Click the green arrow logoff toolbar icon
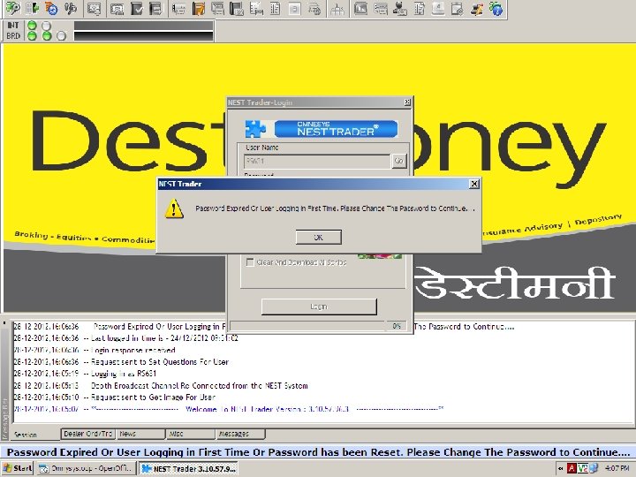The image size is (636, 477). point(32,8)
